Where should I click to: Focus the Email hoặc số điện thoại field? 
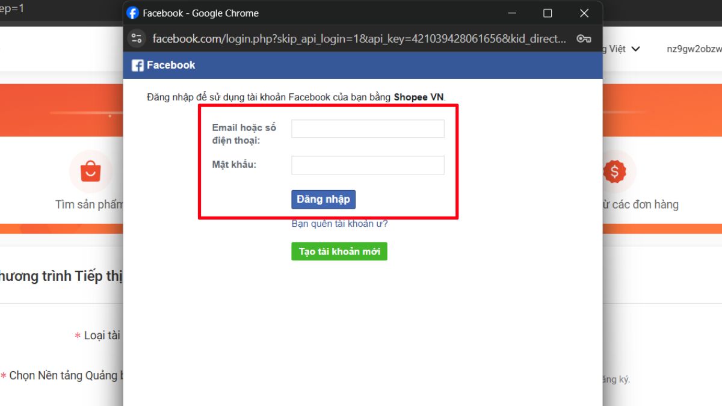[x=368, y=129]
